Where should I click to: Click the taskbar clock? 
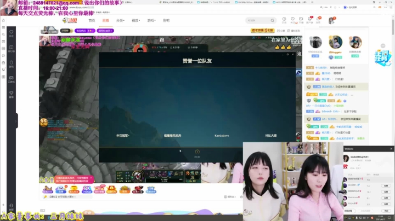coord(380,218)
